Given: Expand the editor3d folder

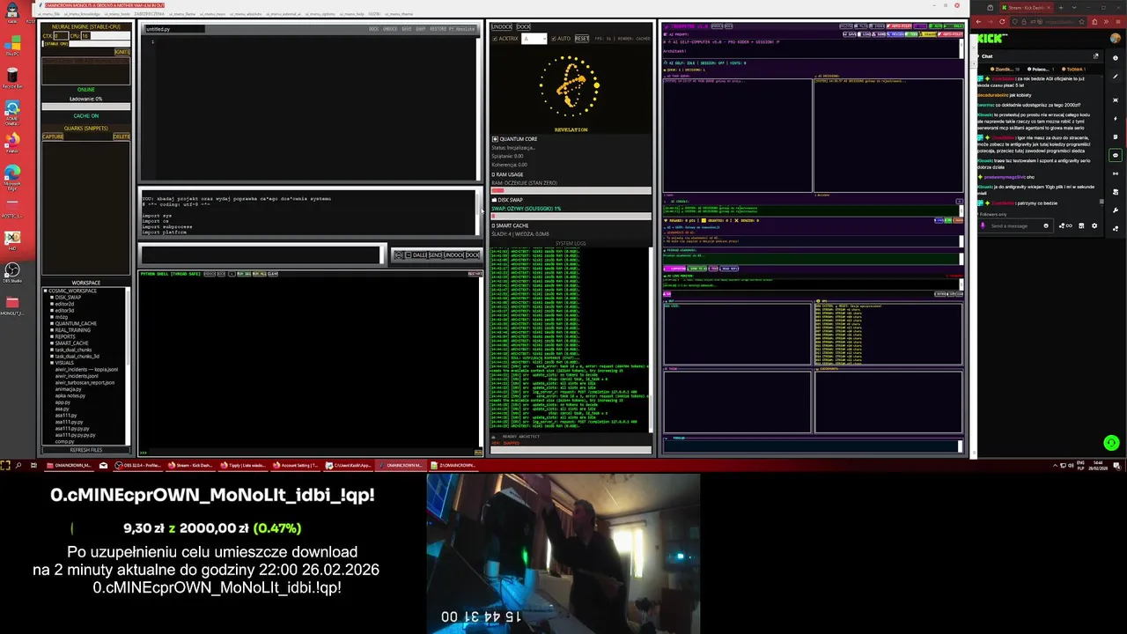Looking at the screenshot, I should (52, 310).
